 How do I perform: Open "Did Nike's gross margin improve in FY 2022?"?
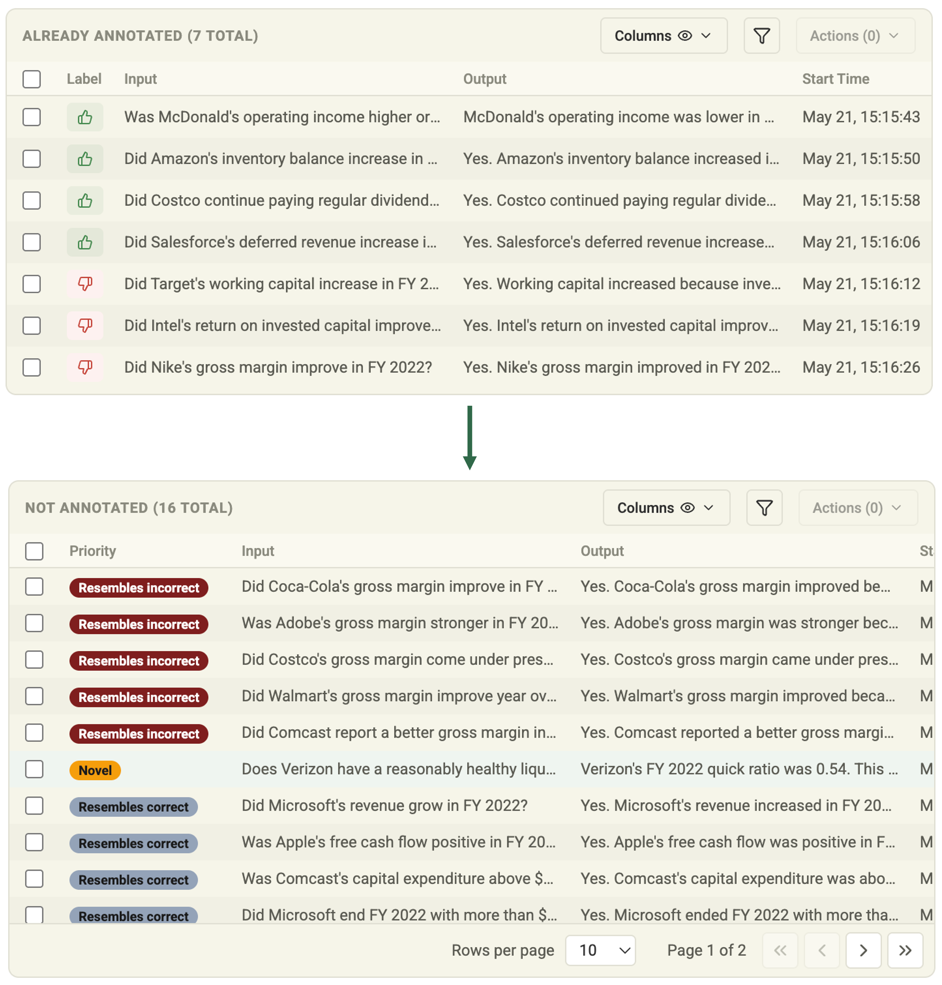(278, 367)
